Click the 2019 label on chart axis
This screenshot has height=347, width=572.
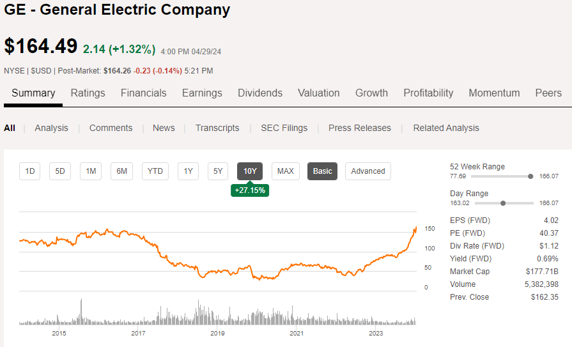click(217, 333)
